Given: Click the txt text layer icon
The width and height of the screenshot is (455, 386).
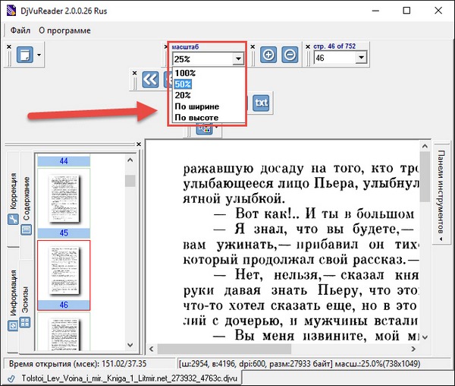Looking at the screenshot, I should point(261,103).
